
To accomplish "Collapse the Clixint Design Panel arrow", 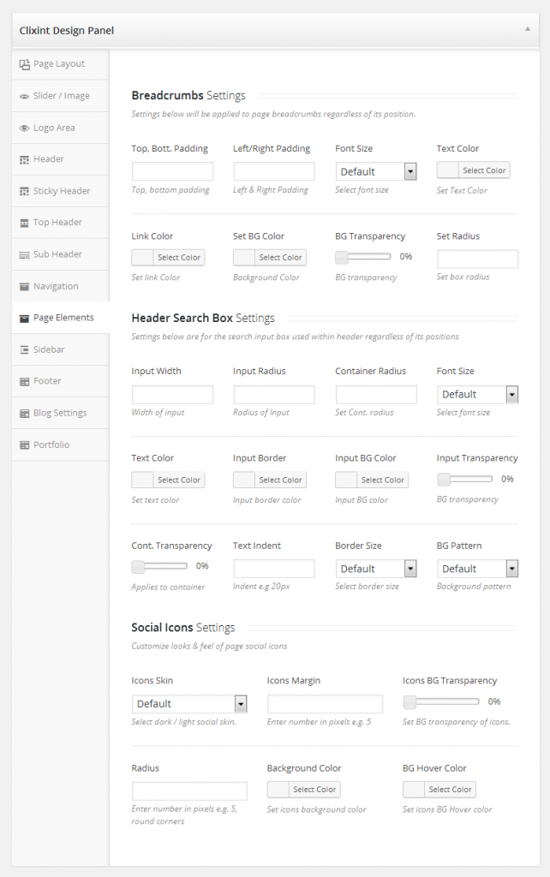I will tap(527, 29).
